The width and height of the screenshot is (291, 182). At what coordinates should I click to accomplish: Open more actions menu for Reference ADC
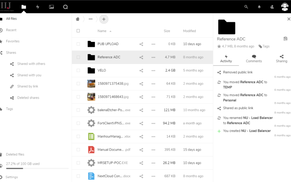(x=153, y=57)
